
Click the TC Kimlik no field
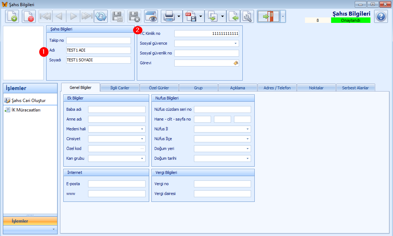[207, 33]
